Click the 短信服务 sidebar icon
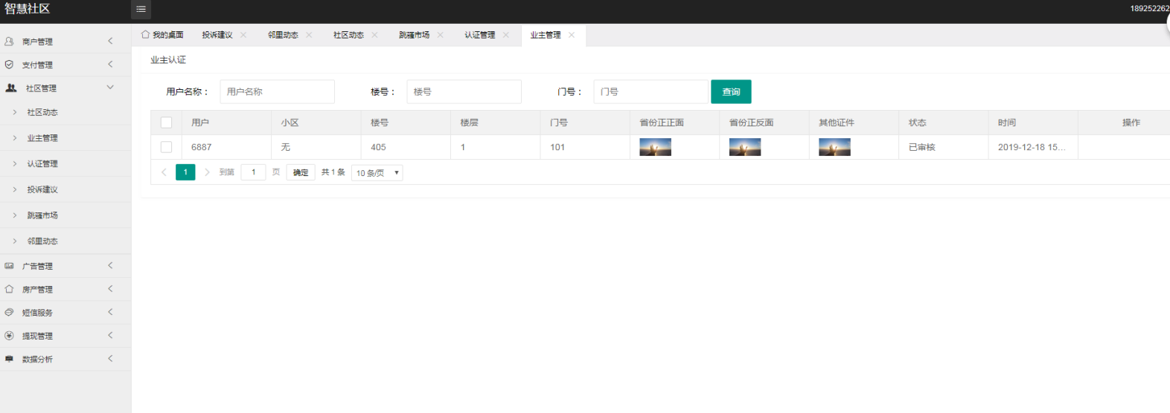Image resolution: width=1170 pixels, height=413 pixels. [x=10, y=313]
